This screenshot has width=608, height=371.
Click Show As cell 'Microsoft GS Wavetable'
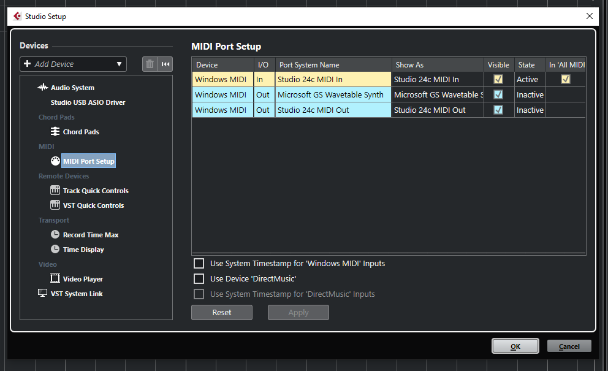point(438,94)
